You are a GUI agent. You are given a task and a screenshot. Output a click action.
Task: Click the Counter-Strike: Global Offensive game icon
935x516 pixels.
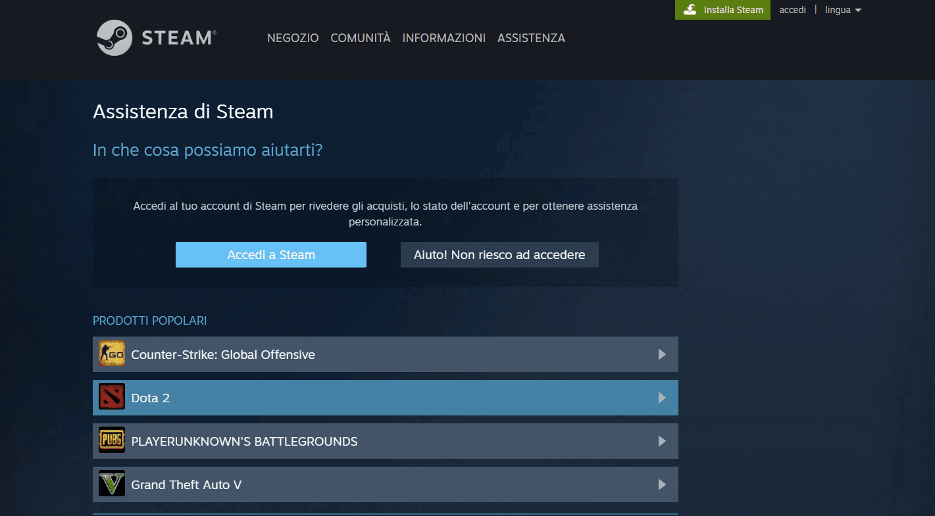point(111,354)
